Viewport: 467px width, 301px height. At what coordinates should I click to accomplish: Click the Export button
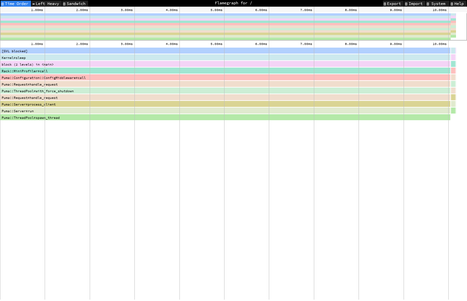392,4
